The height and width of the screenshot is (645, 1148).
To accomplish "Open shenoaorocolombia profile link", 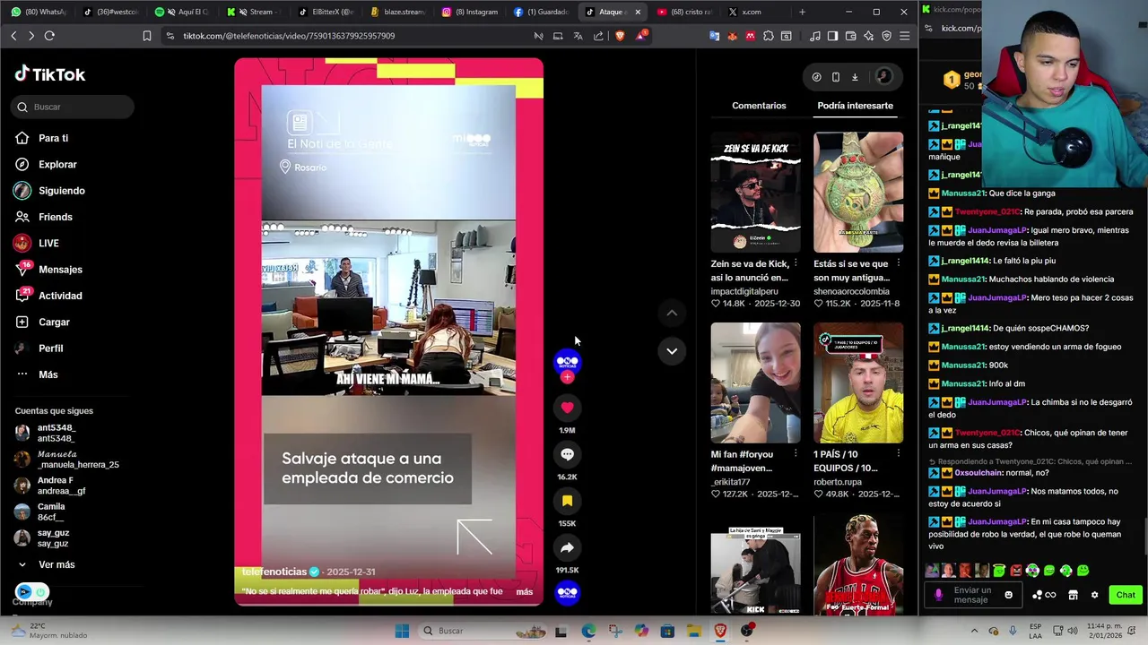I will (x=851, y=291).
